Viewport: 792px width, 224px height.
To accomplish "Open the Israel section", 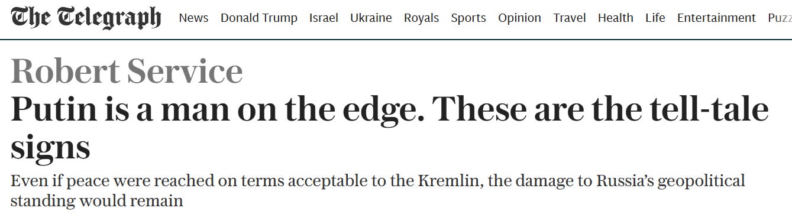I will [x=324, y=18].
